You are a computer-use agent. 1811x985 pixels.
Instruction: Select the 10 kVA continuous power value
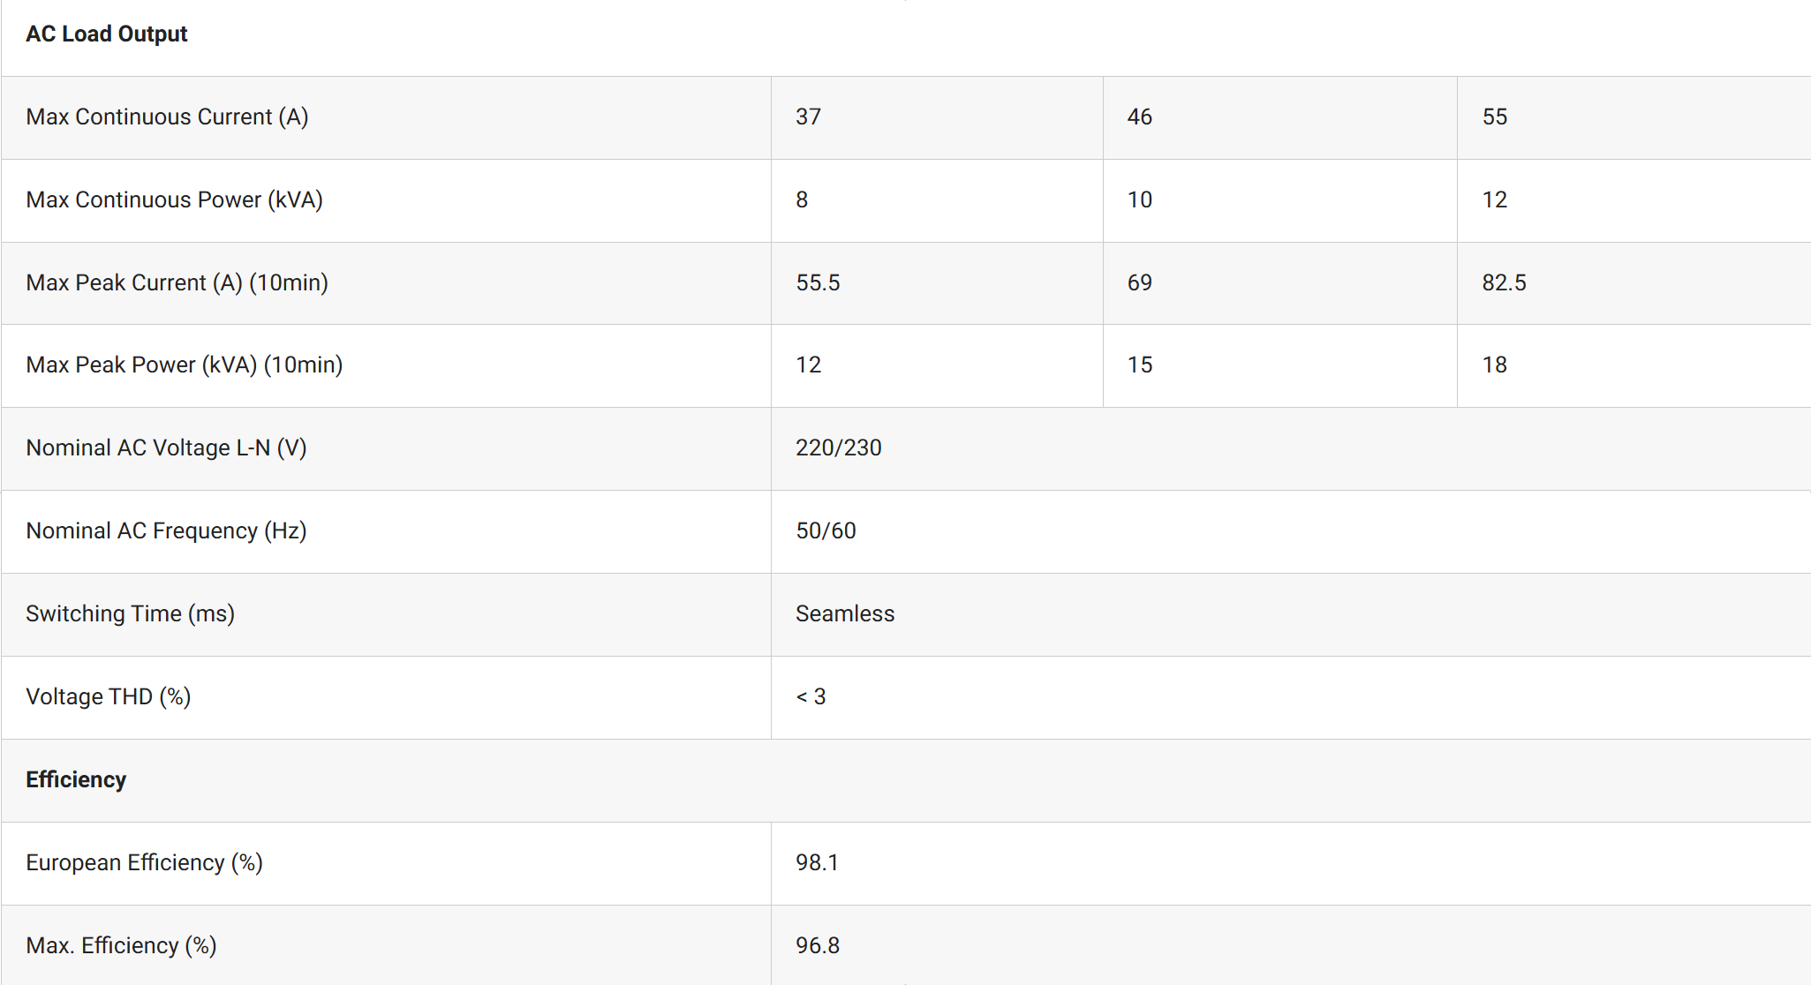click(1139, 200)
